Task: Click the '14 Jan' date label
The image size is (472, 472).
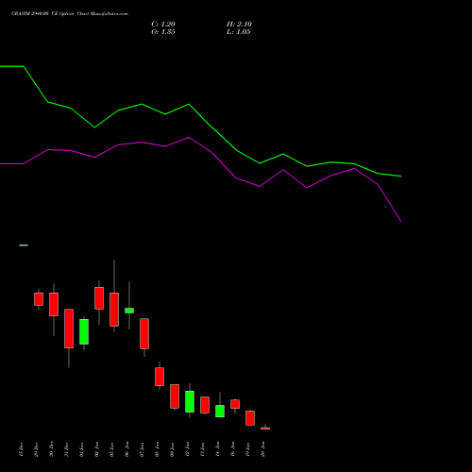Action: [x=217, y=449]
